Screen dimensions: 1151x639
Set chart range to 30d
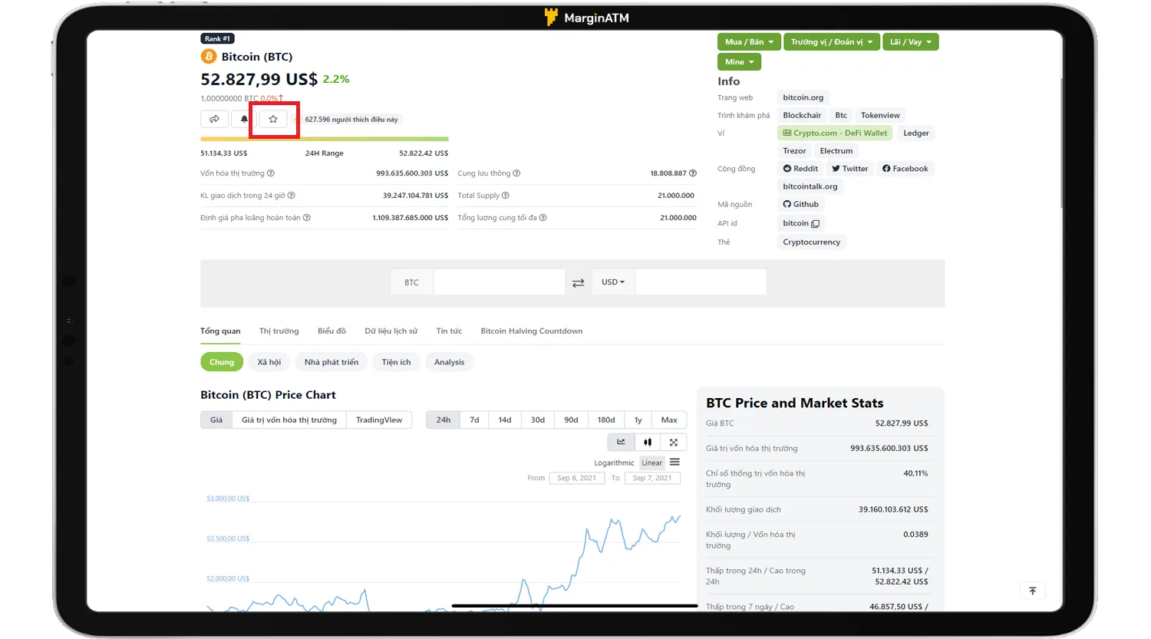point(538,420)
